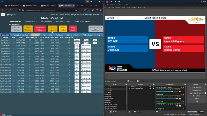
Task: Open browser downloads arrow icon
Action: pos(89,10)
